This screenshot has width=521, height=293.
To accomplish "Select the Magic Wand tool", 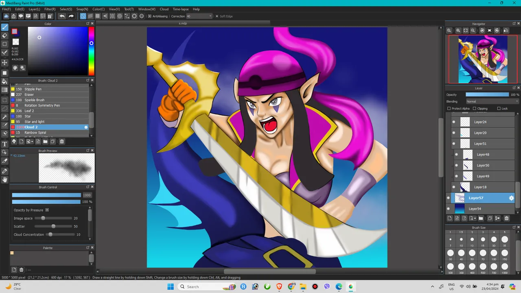I will click(x=5, y=117).
